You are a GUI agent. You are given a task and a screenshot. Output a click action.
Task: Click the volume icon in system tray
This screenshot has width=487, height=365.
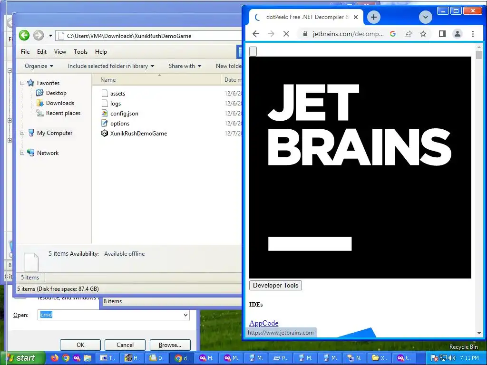[452, 358]
